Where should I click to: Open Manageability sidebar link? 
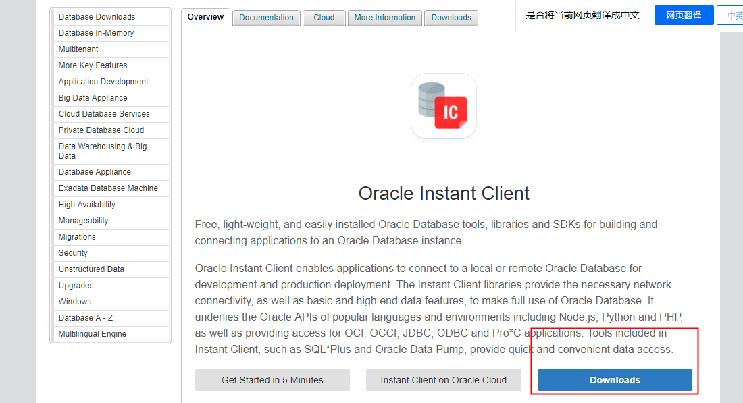[111, 221]
